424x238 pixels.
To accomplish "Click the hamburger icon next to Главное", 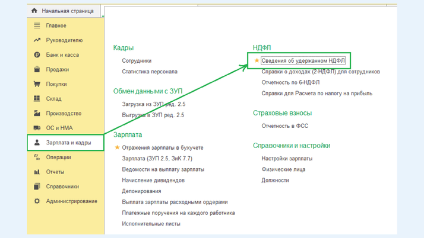I will 37,25.
